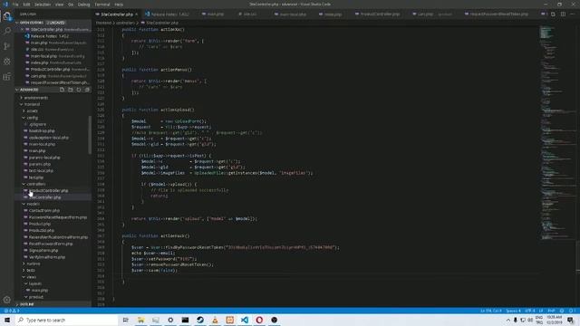Click the Spaces indentation status item
Image resolution: width=580 pixels, height=326 pixels.
513,311
